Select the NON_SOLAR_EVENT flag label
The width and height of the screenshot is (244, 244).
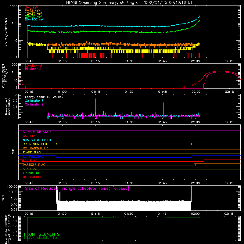click(x=37, y=140)
